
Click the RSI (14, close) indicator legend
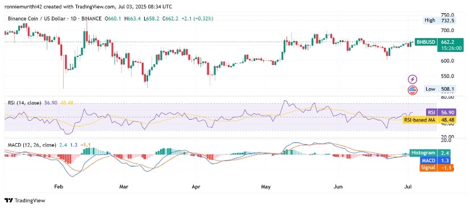click(24, 103)
